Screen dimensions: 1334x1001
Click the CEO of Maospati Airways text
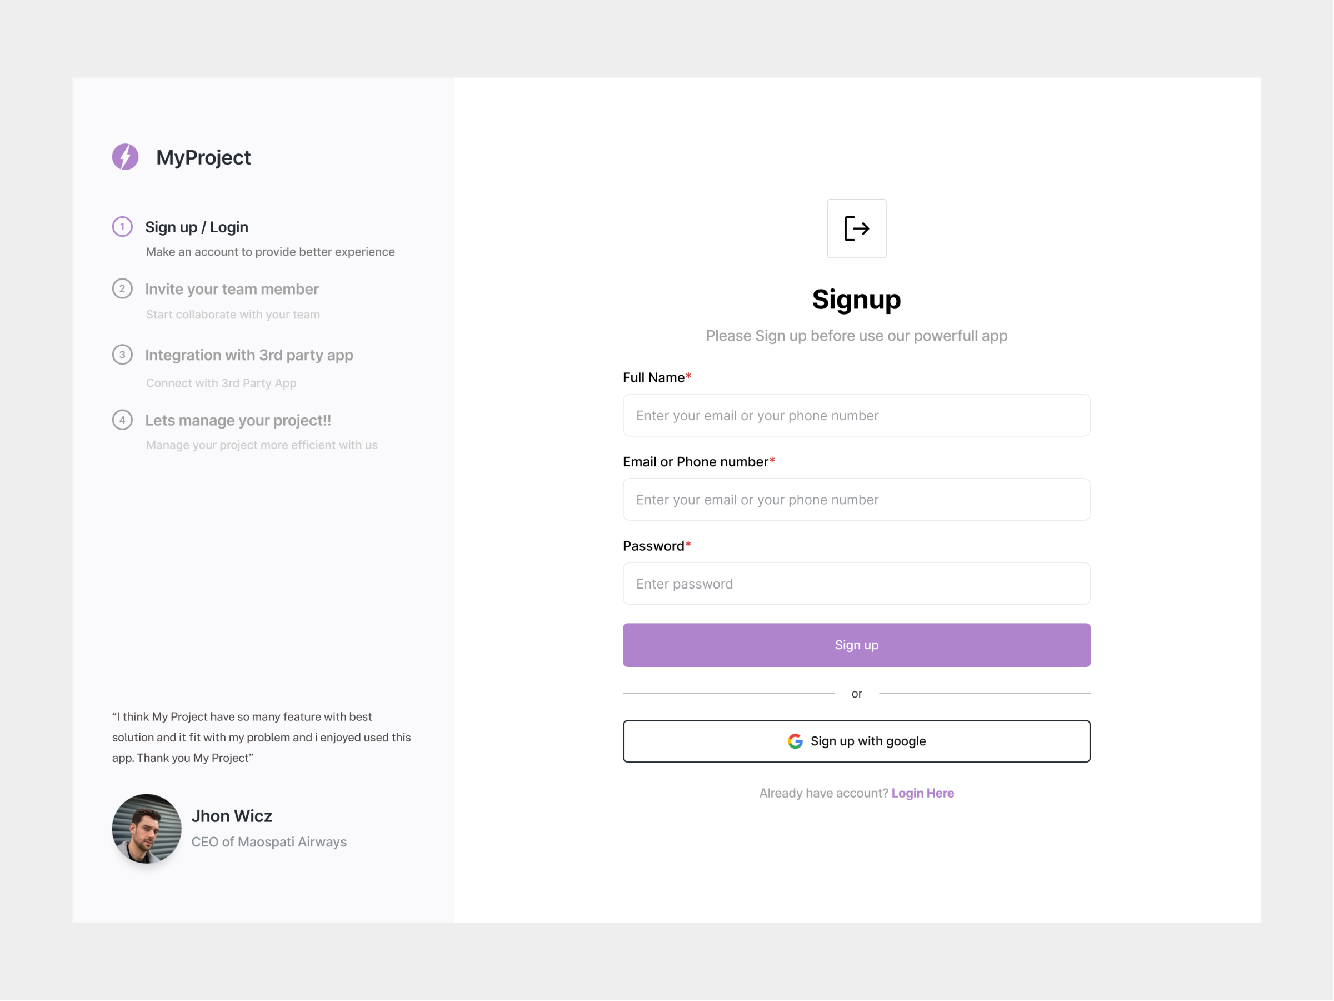click(269, 842)
